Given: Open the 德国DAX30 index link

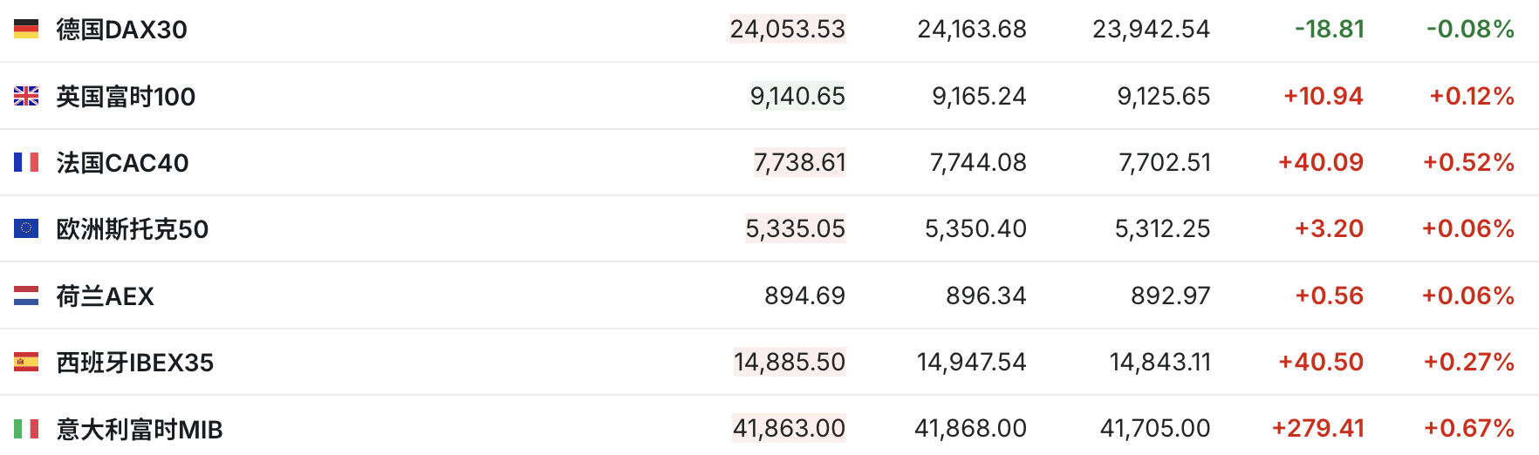Looking at the screenshot, I should (x=121, y=30).
